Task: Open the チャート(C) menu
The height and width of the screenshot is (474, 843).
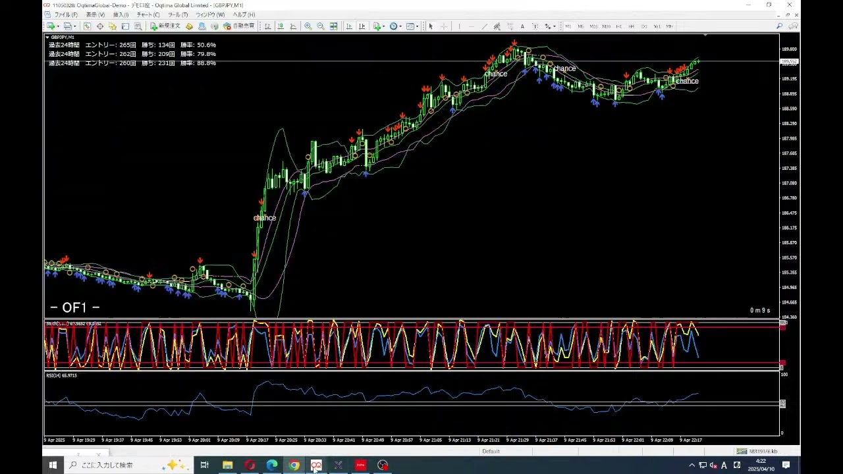Action: pos(148,14)
